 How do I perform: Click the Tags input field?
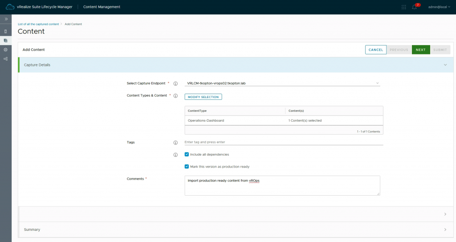[x=284, y=142]
